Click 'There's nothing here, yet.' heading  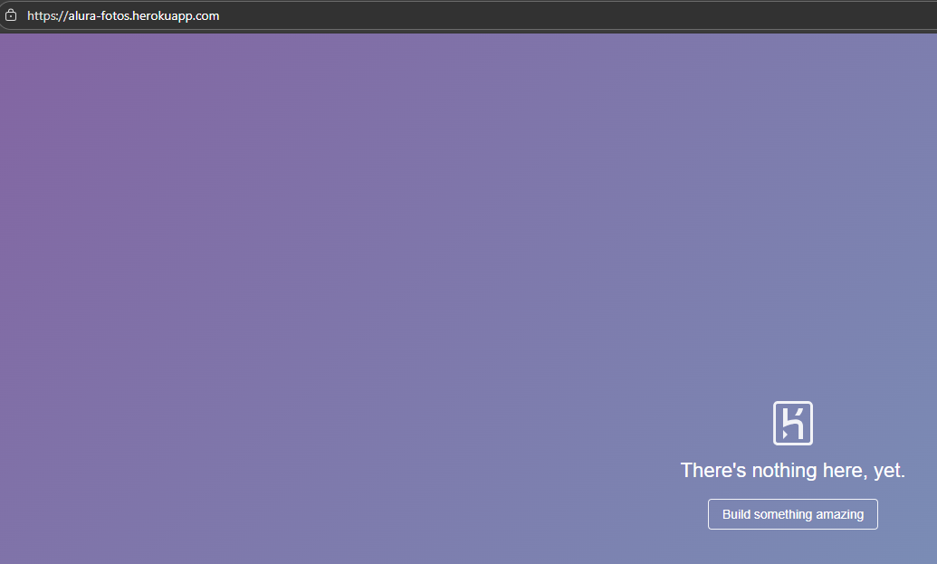pos(792,470)
